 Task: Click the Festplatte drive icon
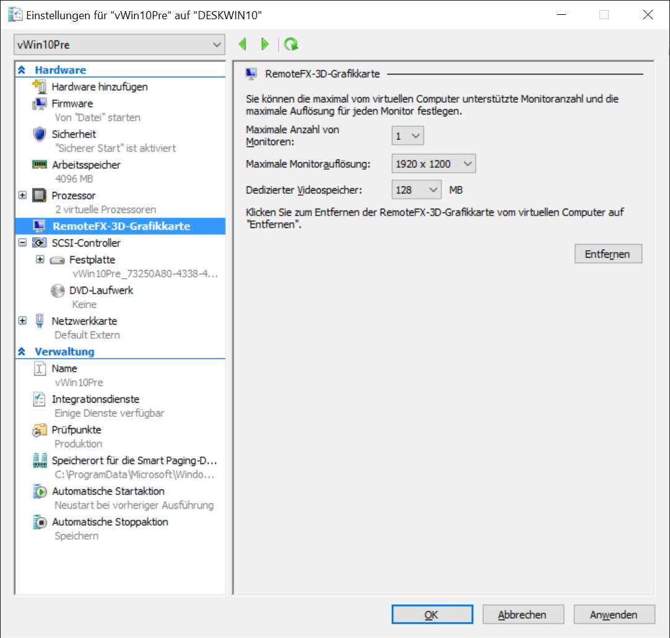57,260
